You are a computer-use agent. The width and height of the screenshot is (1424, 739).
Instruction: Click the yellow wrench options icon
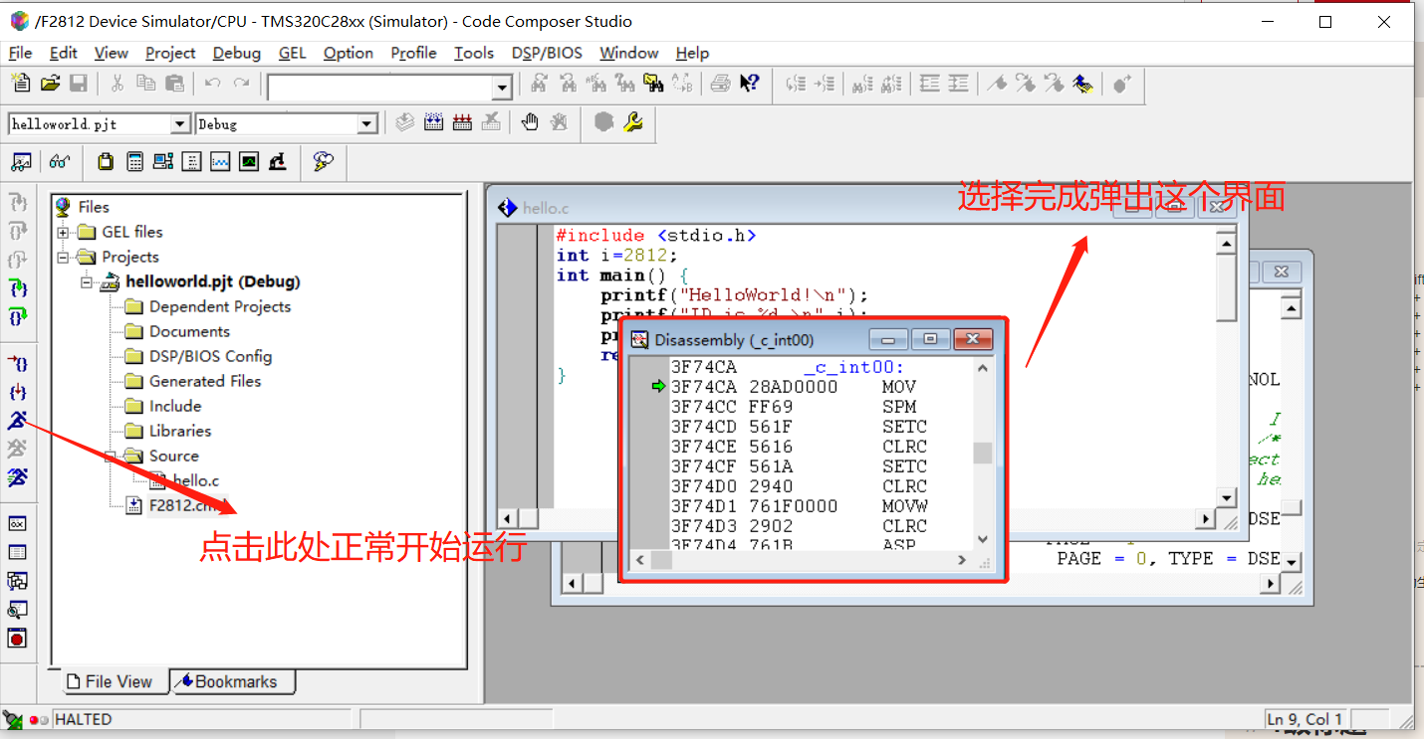tap(632, 122)
